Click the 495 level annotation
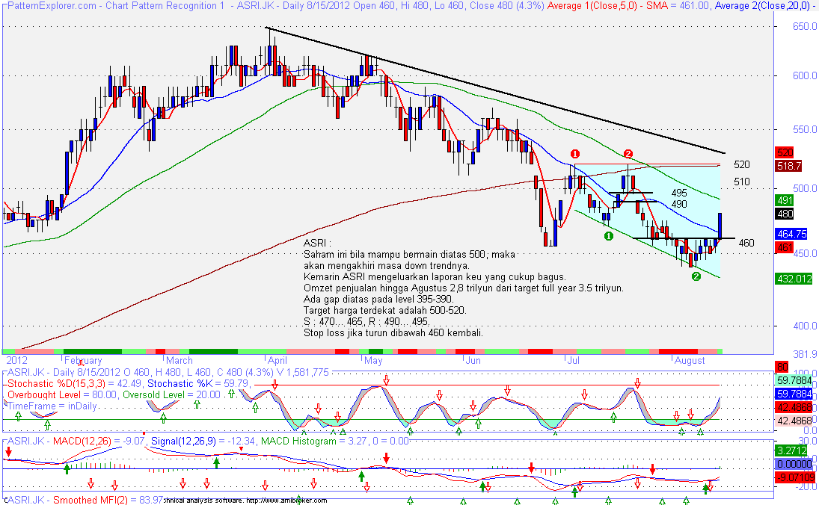Image resolution: width=819 pixels, height=505 pixels. coord(679,193)
